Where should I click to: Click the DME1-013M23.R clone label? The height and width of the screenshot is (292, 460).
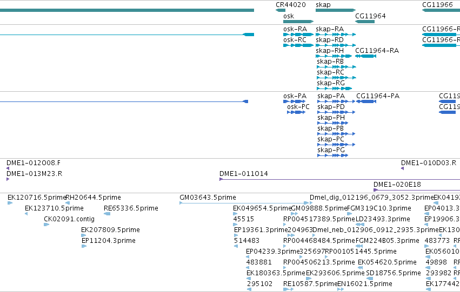pyautogui.click(x=34, y=174)
